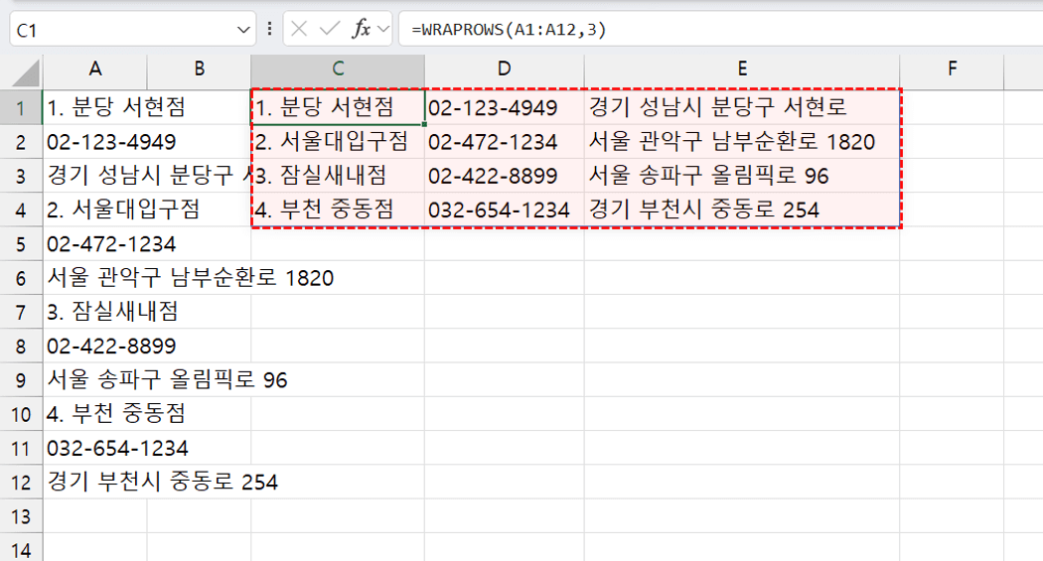The height and width of the screenshot is (561, 1043).
Task: Open the Insert Function fx button
Action: (x=362, y=29)
